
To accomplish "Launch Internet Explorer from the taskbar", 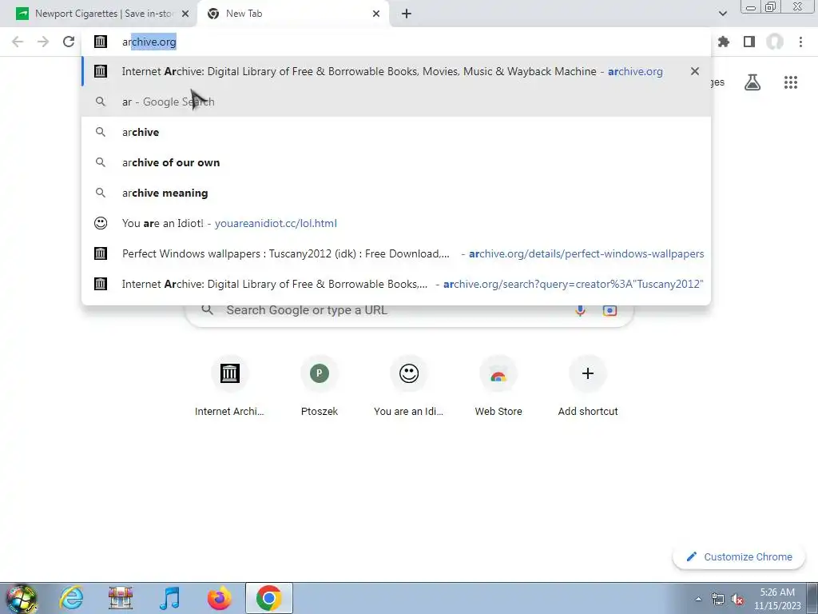I will (x=71, y=598).
